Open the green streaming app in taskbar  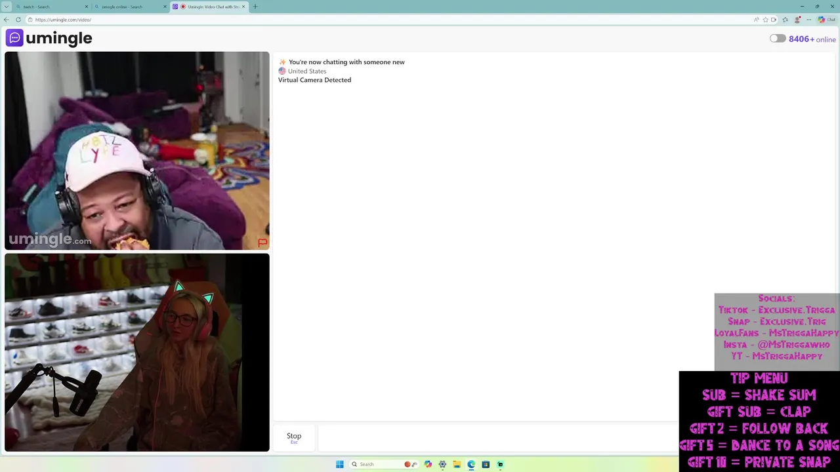500,464
